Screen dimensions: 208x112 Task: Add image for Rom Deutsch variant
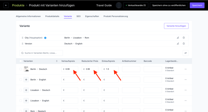[x=26, y=110]
